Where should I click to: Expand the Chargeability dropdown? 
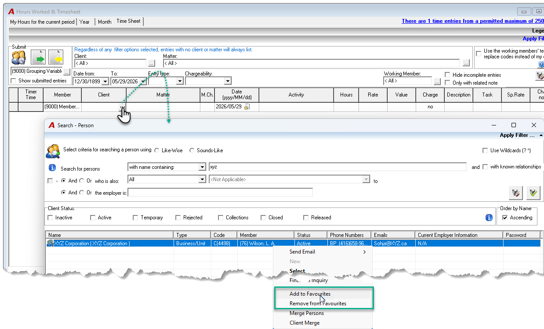coord(228,81)
